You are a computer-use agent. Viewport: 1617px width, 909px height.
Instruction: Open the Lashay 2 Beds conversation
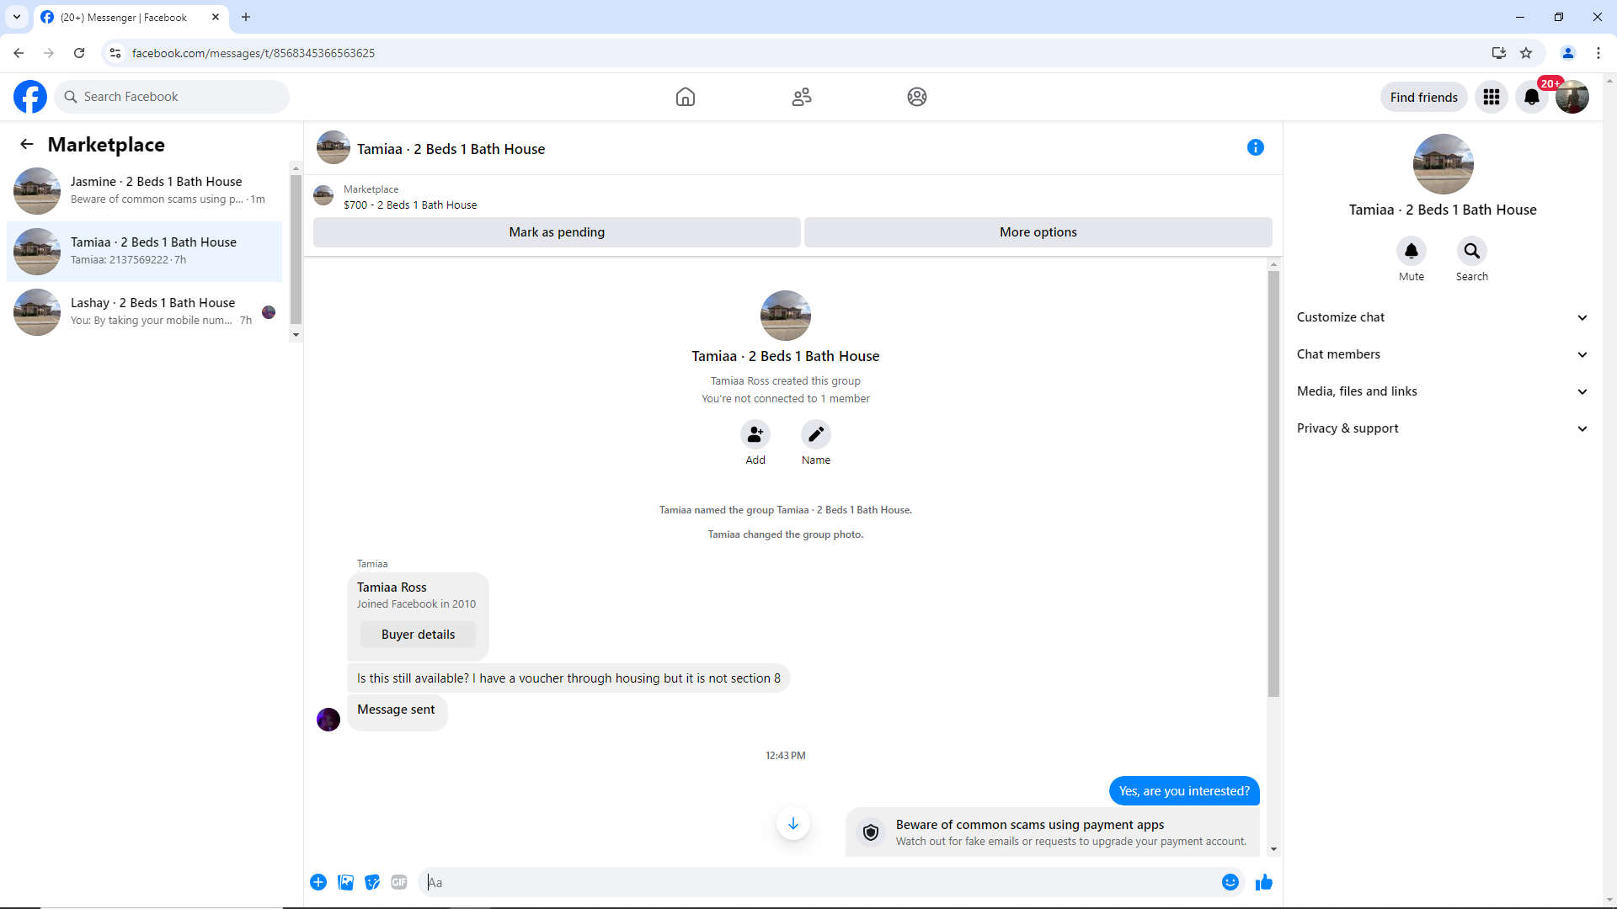(x=145, y=312)
